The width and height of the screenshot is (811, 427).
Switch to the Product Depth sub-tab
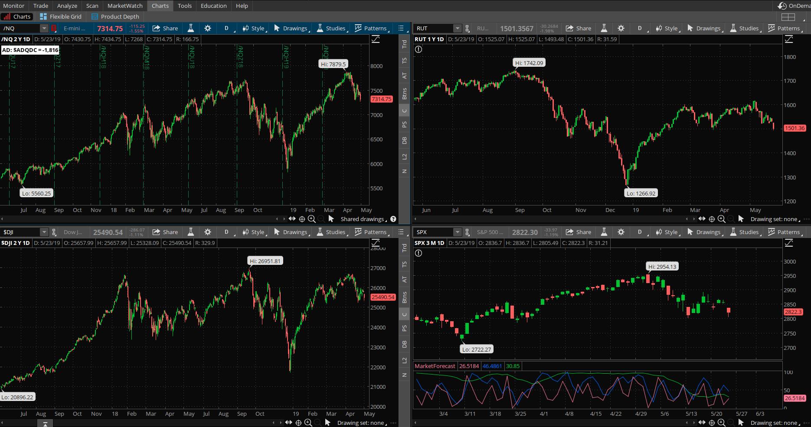pos(115,16)
